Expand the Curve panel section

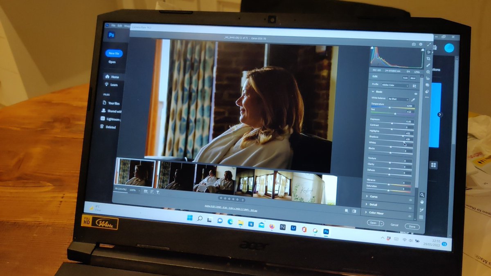pos(367,197)
